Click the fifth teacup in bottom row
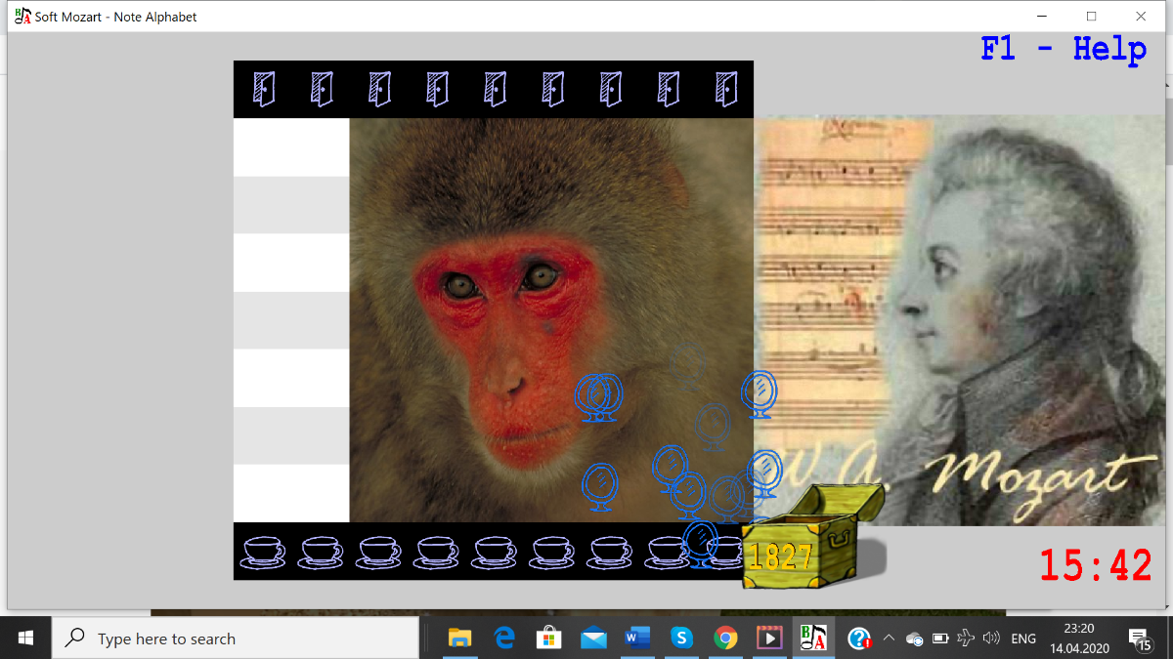Image resolution: width=1173 pixels, height=659 pixels. click(x=495, y=553)
